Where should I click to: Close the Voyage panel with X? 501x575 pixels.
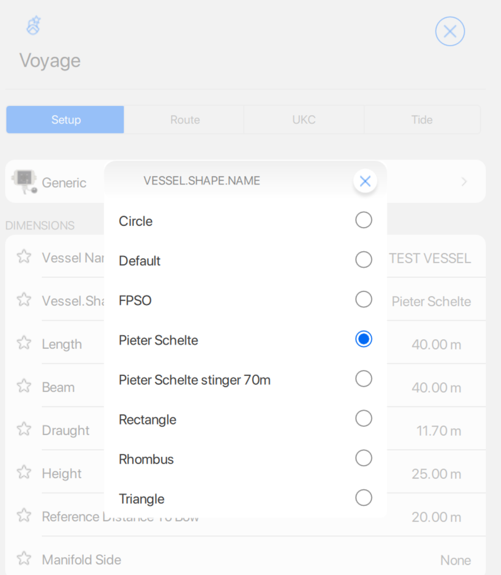tap(450, 31)
